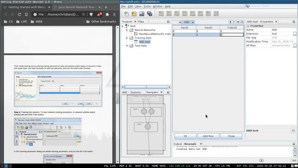
Task: Expand the Test Sets folder
Action: click(127, 46)
